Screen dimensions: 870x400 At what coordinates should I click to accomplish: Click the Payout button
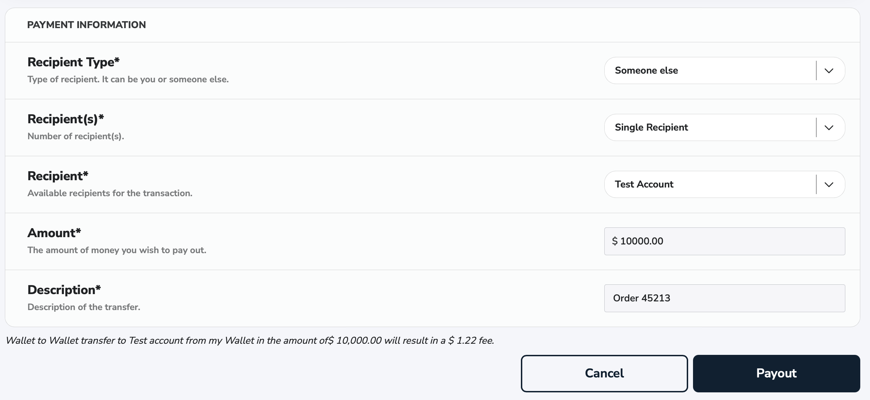point(776,373)
